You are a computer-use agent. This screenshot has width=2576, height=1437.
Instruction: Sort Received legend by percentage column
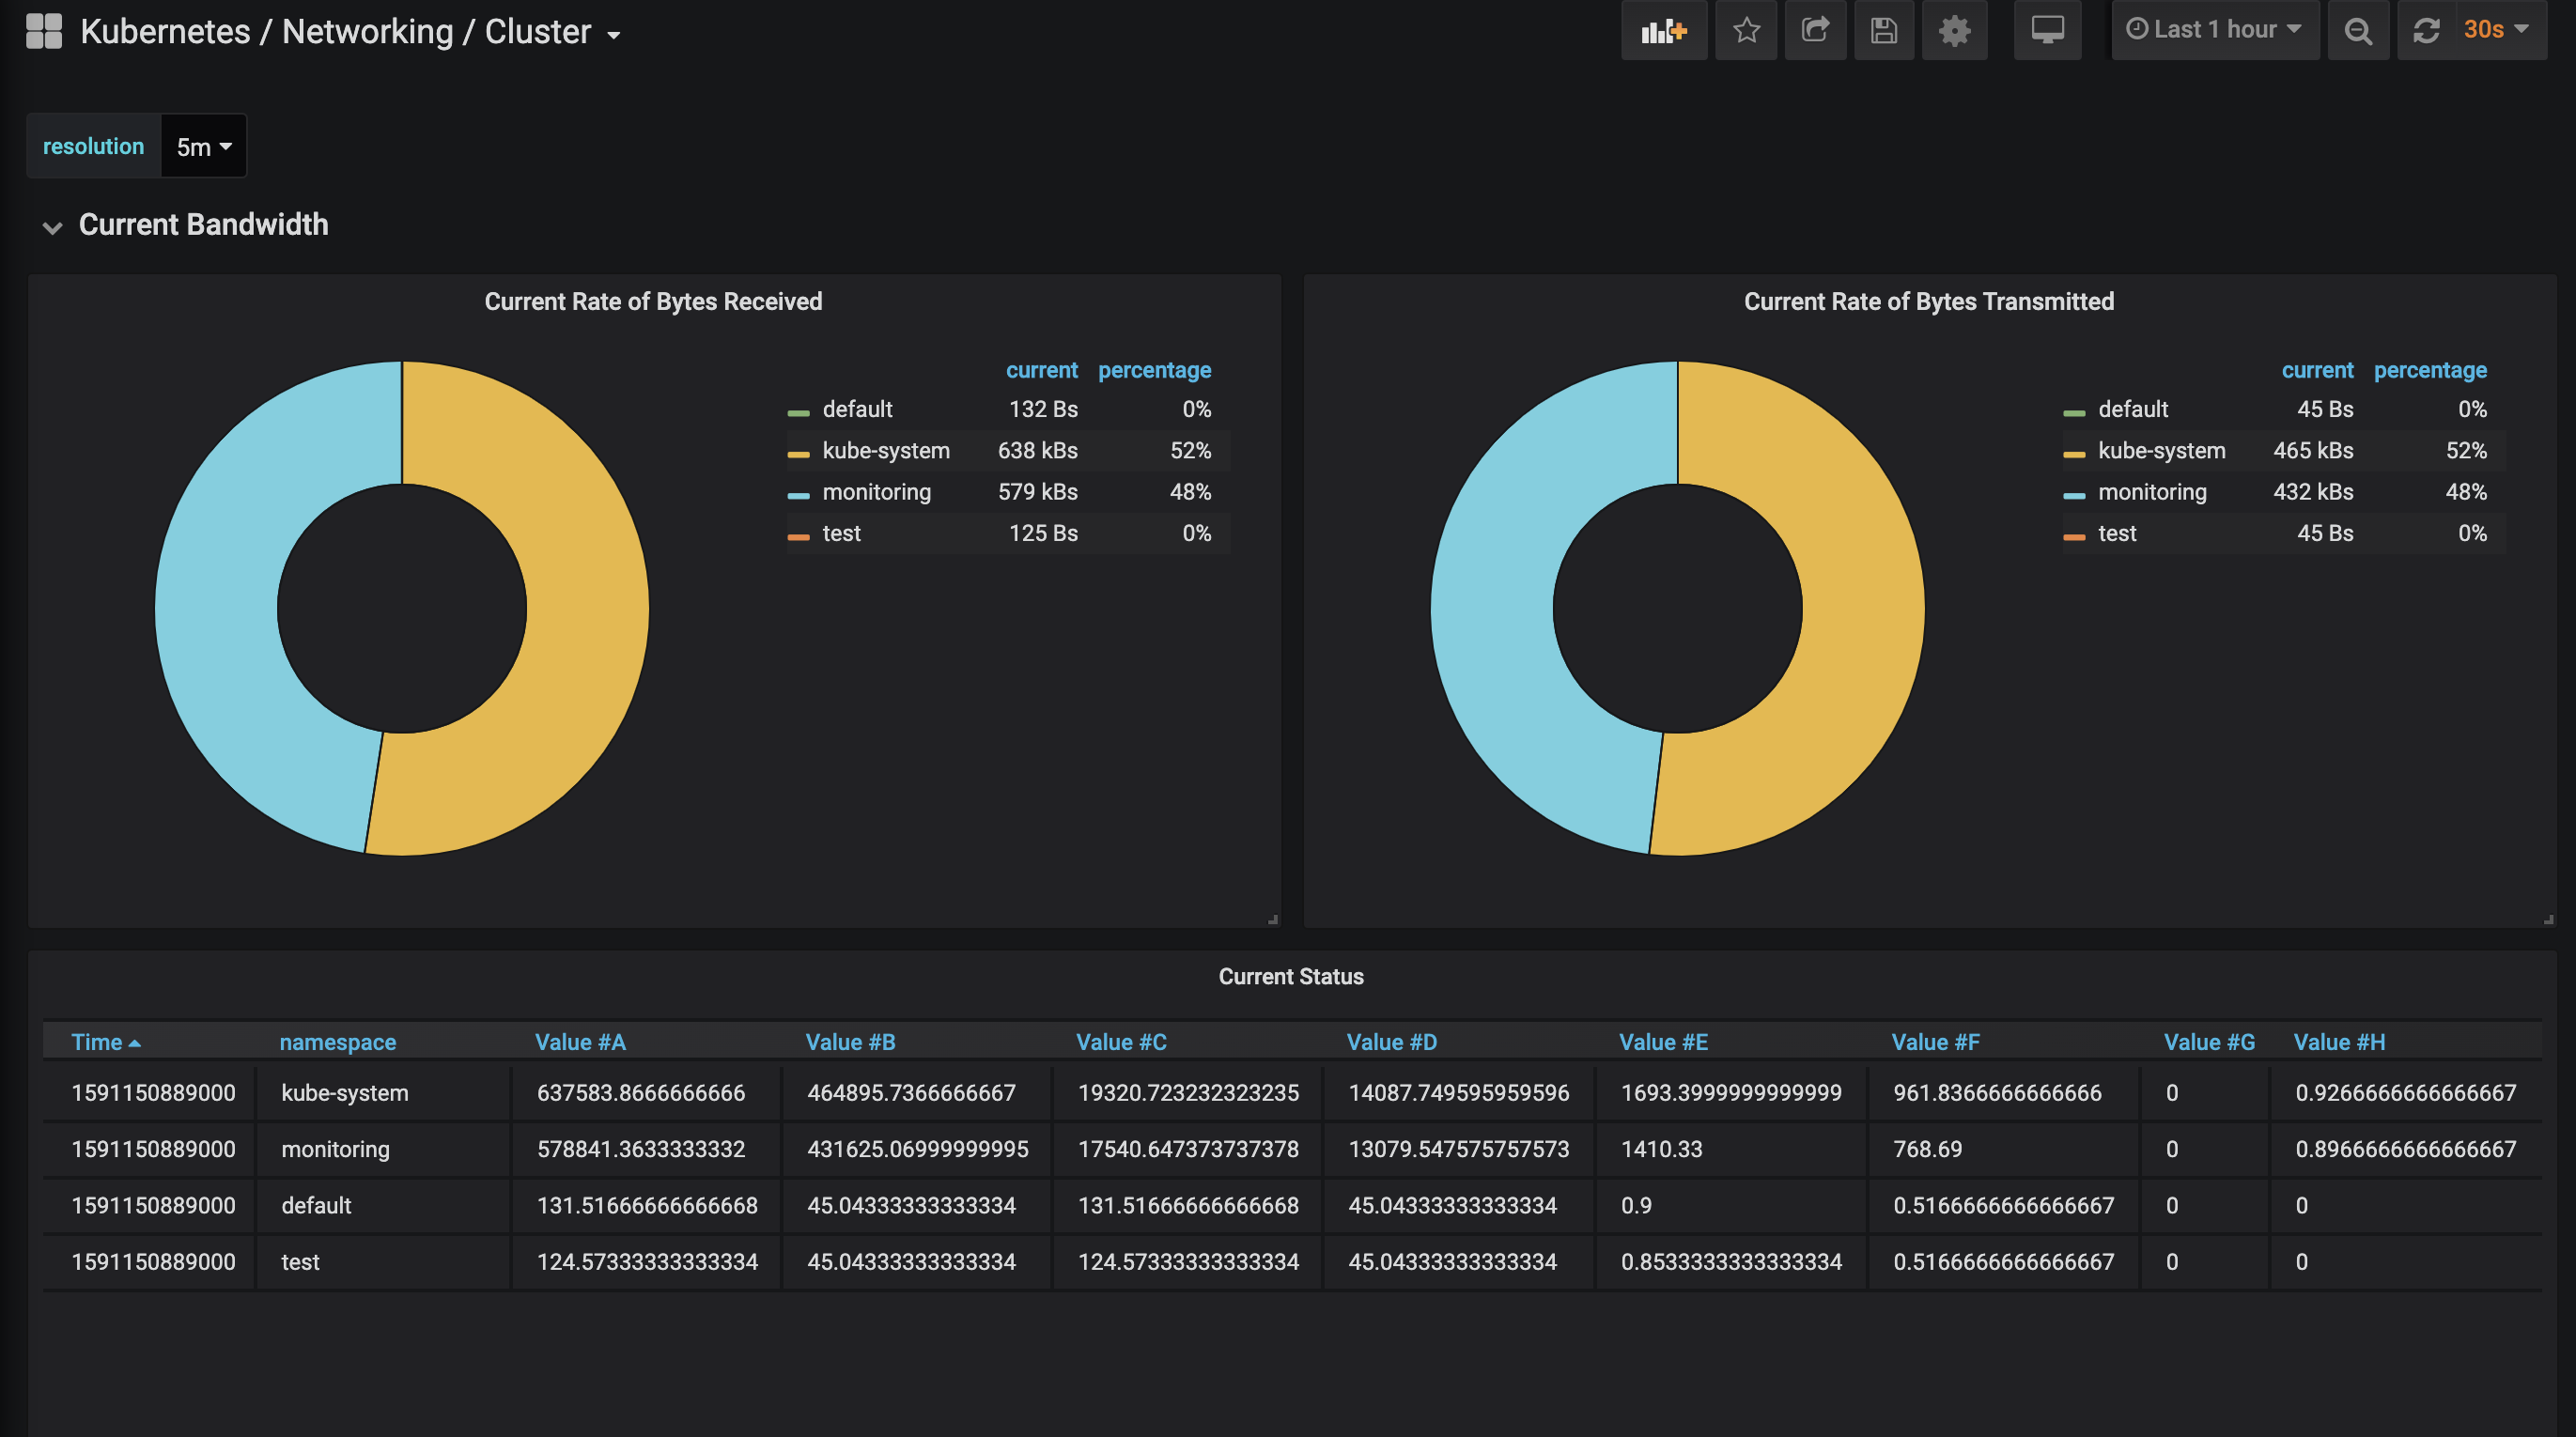[1154, 370]
